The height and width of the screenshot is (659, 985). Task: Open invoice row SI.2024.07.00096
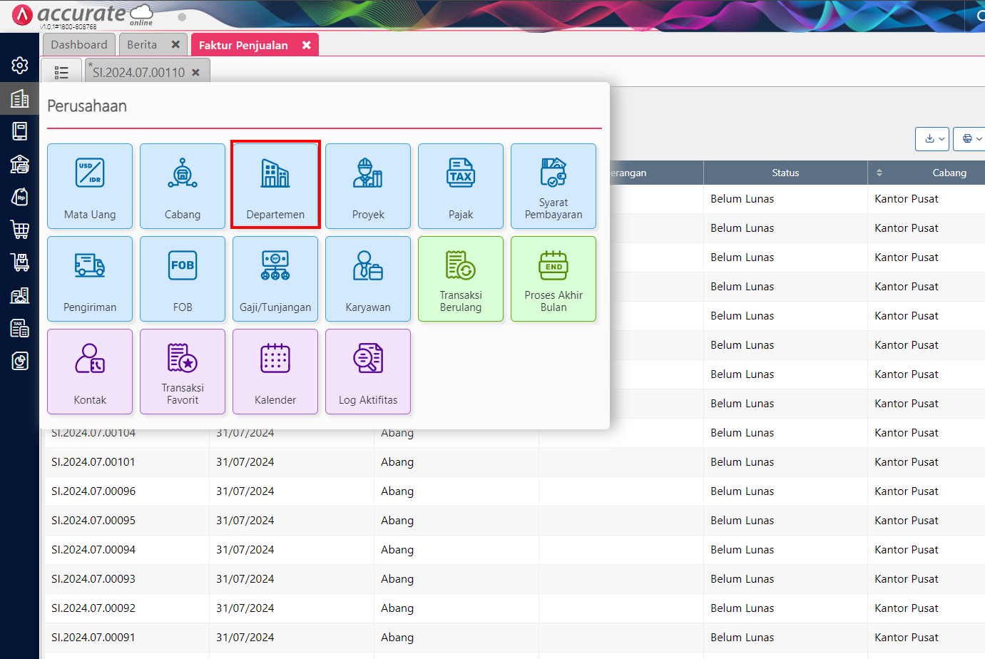(93, 491)
